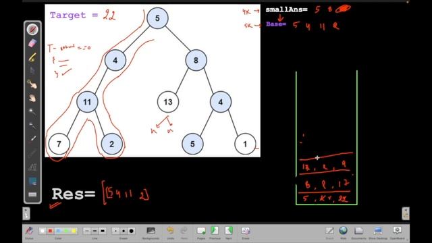This screenshot has height=243, width=432.
Task: Choose the blue pen color
Action: click(x=58, y=231)
